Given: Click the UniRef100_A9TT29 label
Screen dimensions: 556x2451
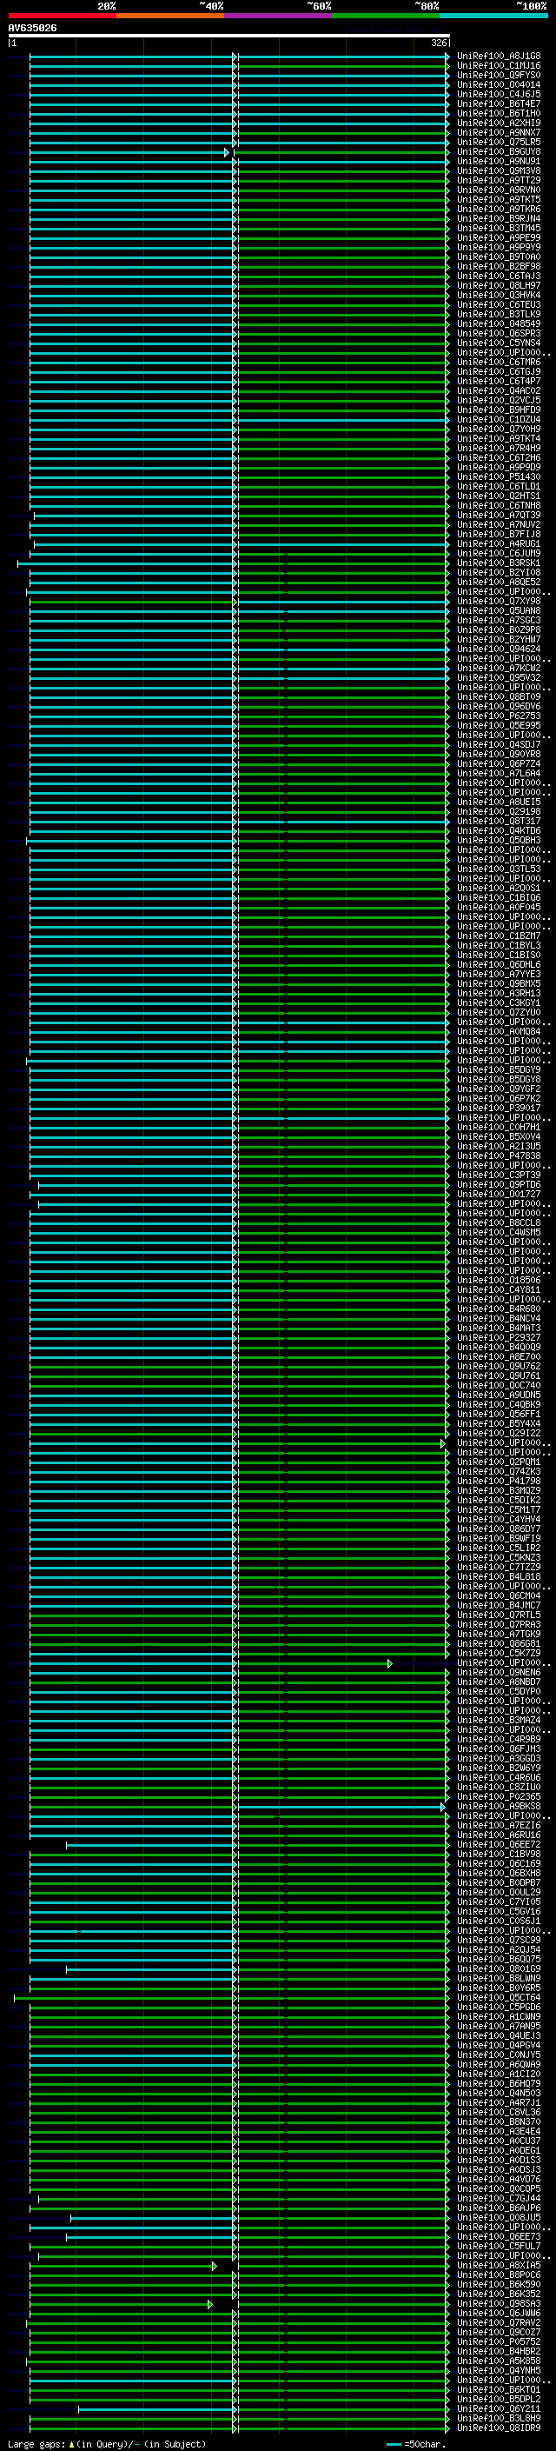Looking at the screenshot, I should click(499, 181).
